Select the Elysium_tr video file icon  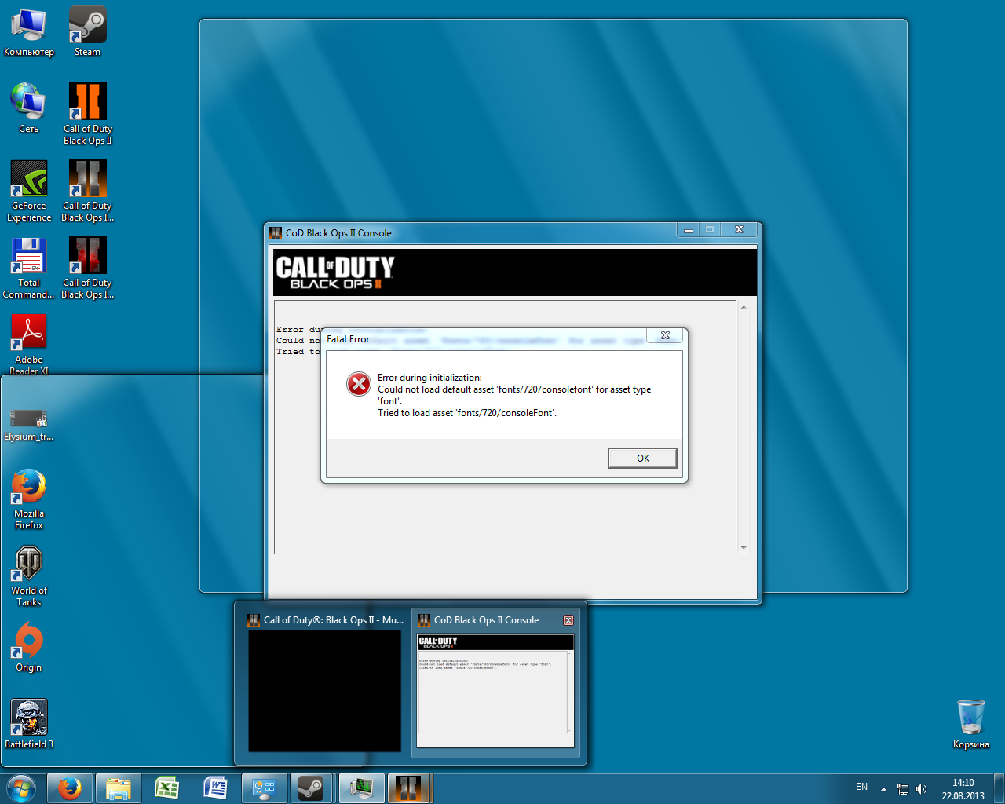pyautogui.click(x=29, y=425)
